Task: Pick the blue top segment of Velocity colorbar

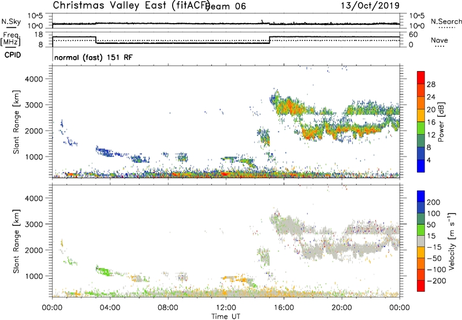Action: tap(421, 196)
